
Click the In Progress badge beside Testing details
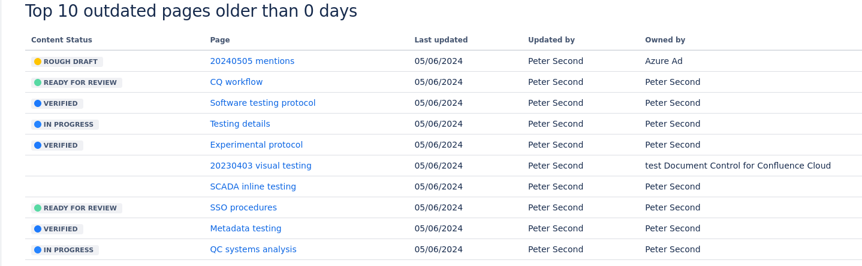(65, 124)
